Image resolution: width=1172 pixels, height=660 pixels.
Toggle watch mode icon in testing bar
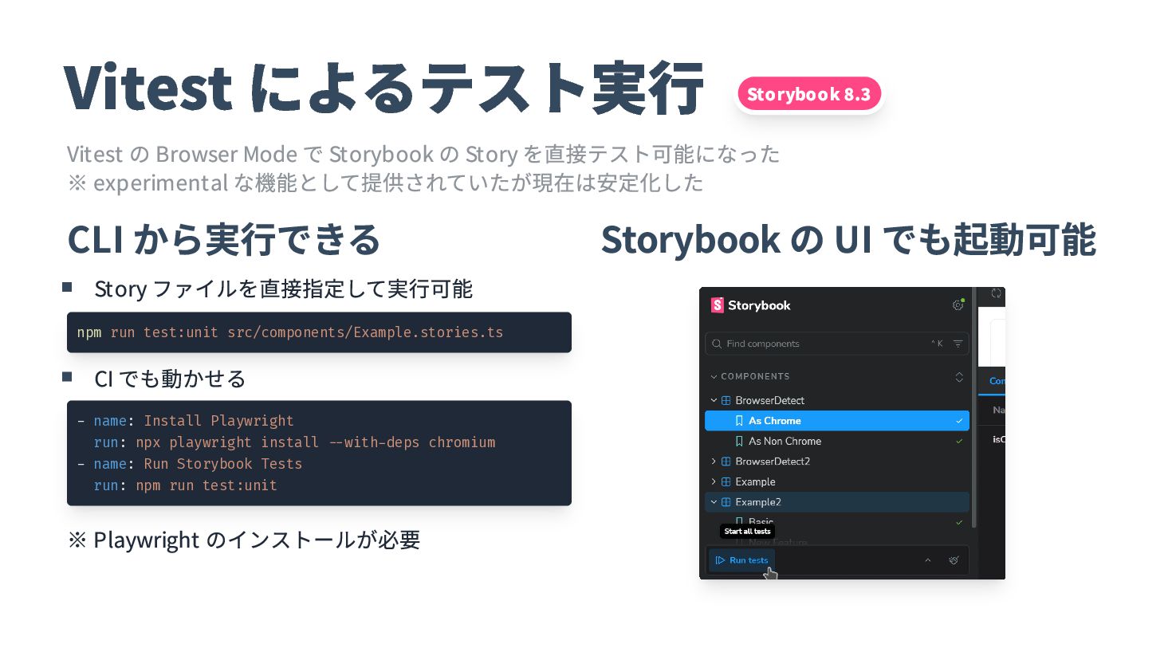[x=954, y=560]
